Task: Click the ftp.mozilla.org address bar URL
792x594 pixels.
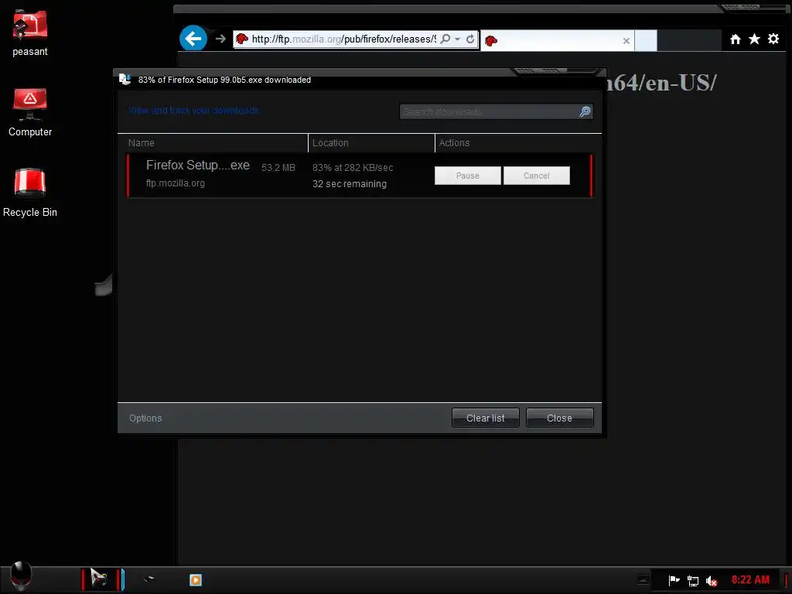Action: [343, 39]
